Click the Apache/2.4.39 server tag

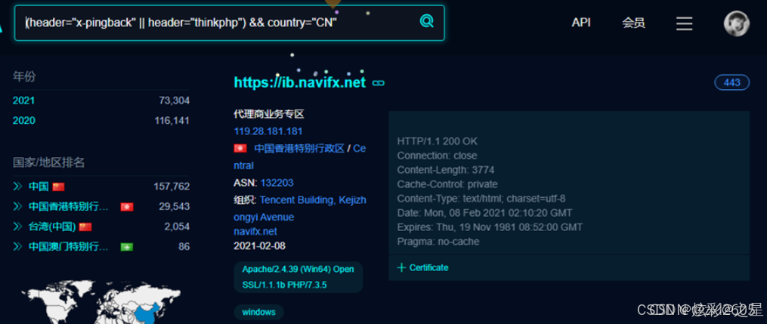click(298, 277)
